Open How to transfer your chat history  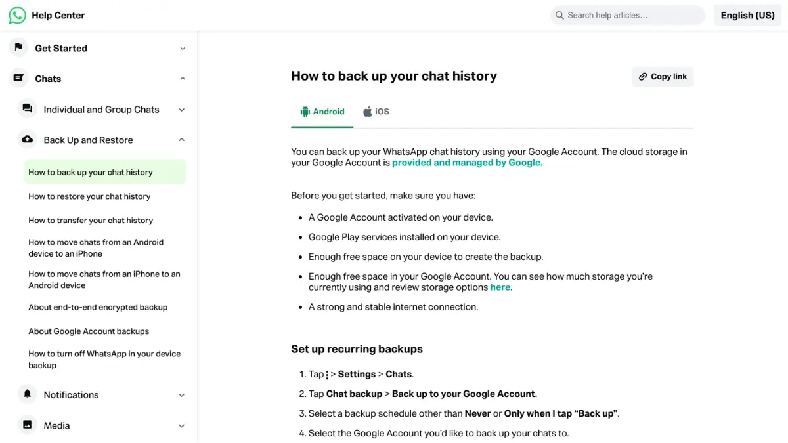(91, 221)
